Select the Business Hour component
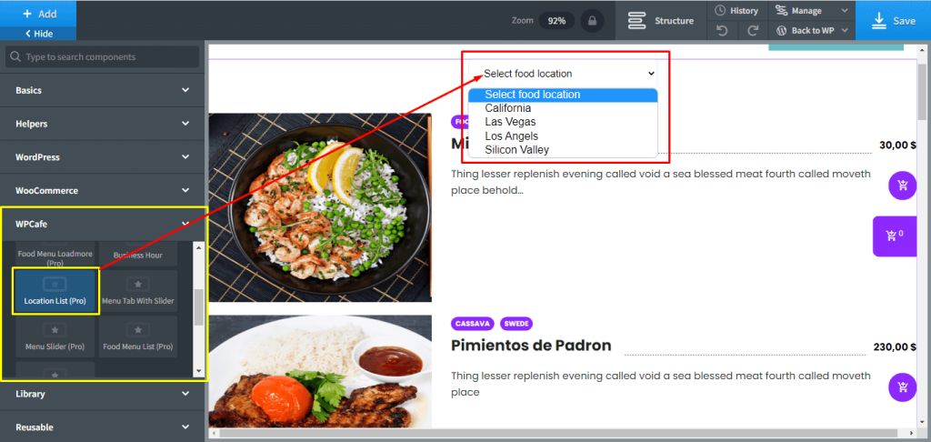Screen dimensions: 931x442 138,255
